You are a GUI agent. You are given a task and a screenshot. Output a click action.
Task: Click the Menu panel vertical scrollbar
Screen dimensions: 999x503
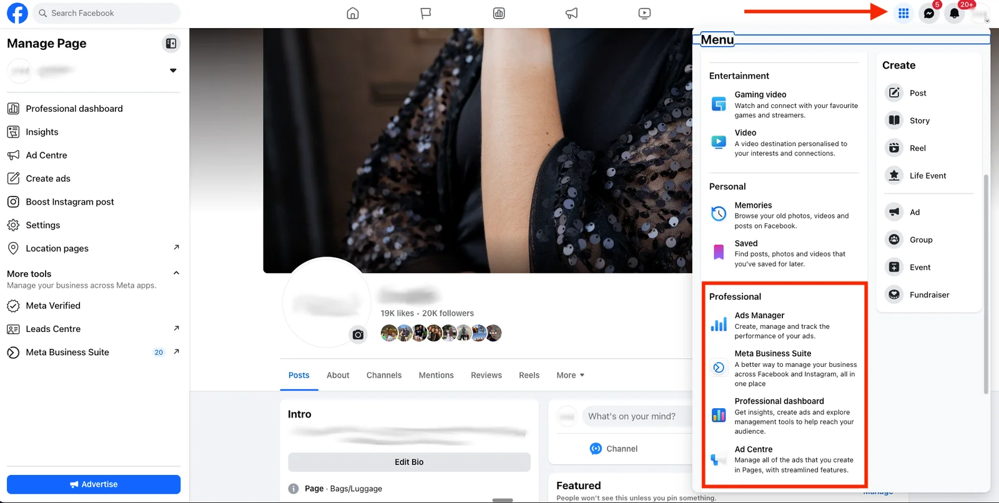point(986,284)
